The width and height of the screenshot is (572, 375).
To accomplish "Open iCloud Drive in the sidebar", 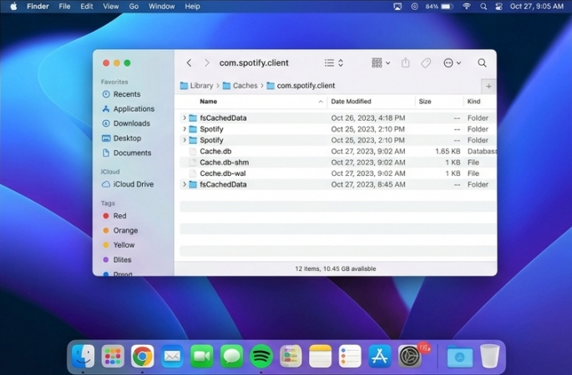I will [128, 184].
